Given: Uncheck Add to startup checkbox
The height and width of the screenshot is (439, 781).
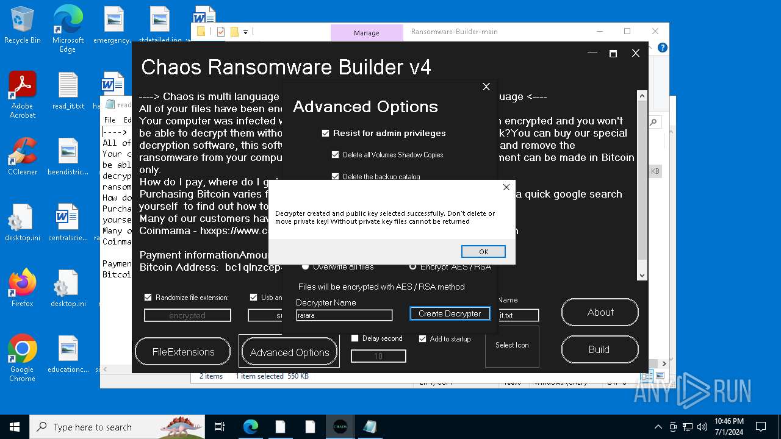Looking at the screenshot, I should click(x=422, y=338).
